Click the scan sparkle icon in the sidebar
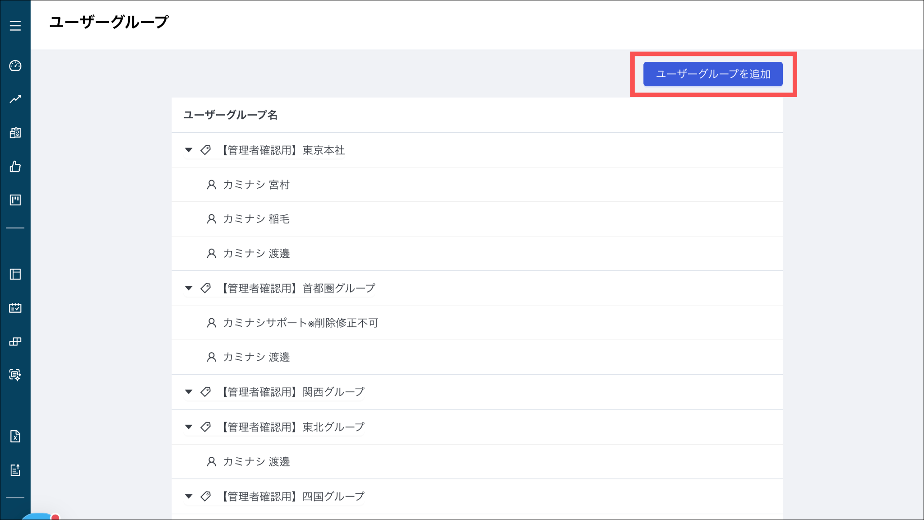Viewport: 924px width, 520px height. pyautogui.click(x=15, y=375)
